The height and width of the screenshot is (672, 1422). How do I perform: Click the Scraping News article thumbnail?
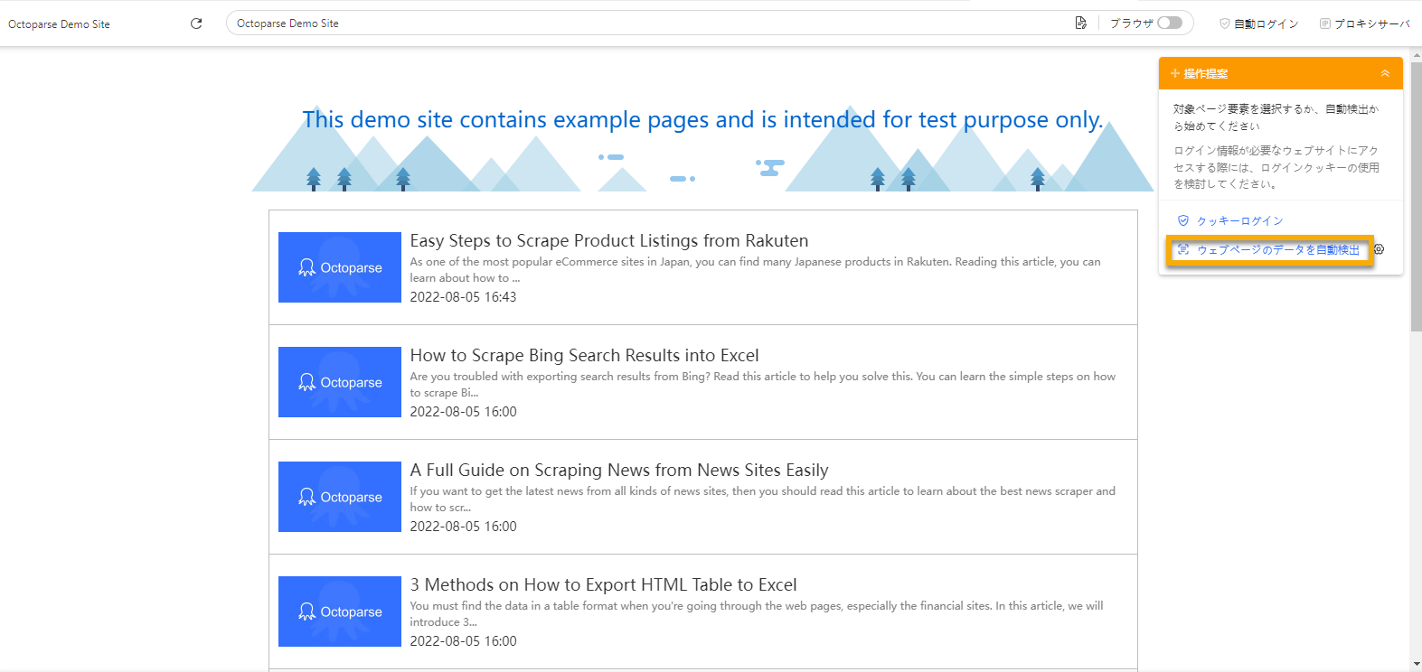[340, 497]
